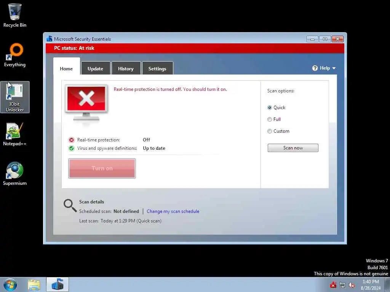Maximize the Security Essentials window

pyautogui.click(x=325, y=39)
